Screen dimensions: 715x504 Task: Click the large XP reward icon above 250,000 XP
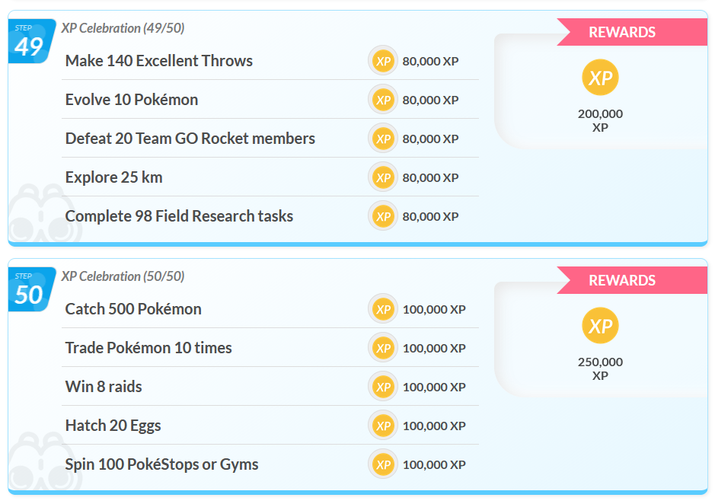600,326
